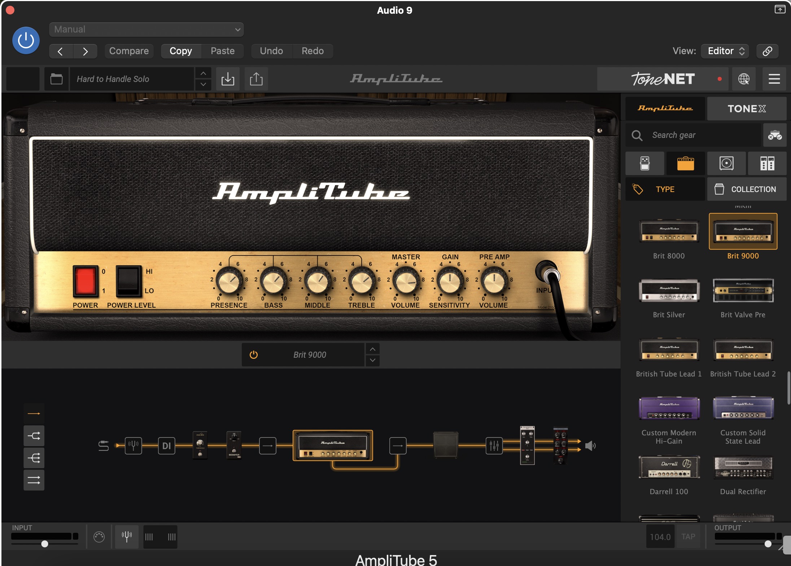Click the 104.0 tempo field
Screen dimensions: 791x566
[660, 537]
